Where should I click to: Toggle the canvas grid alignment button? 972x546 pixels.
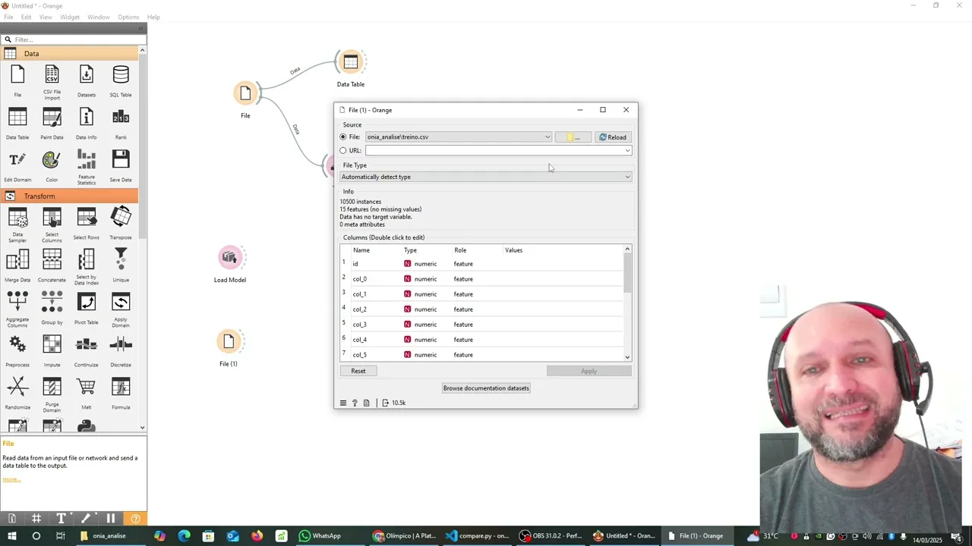[x=36, y=519]
